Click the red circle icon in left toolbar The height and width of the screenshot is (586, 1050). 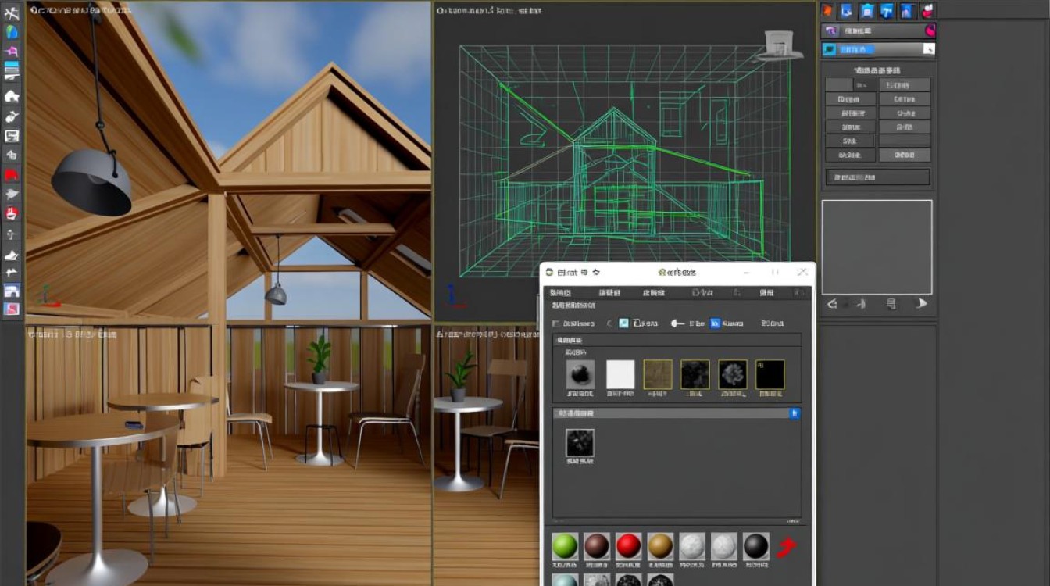pos(12,213)
